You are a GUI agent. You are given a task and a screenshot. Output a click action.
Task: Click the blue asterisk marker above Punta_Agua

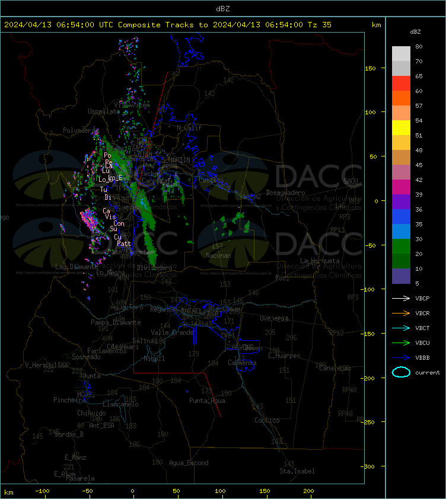tap(187, 392)
